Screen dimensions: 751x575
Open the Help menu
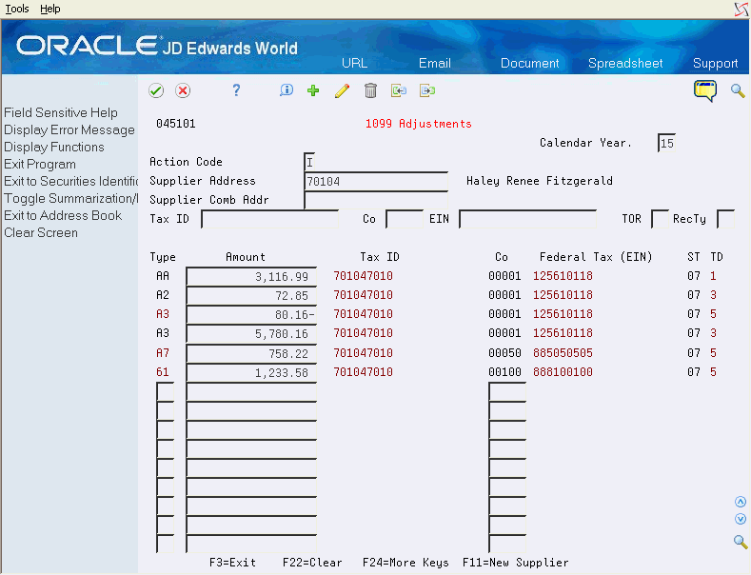(x=50, y=9)
